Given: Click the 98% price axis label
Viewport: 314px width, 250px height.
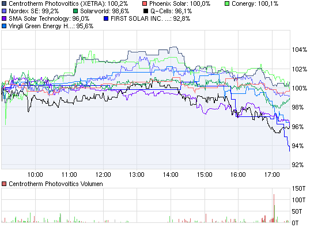Looking at the screenshot, I should coord(298,107).
